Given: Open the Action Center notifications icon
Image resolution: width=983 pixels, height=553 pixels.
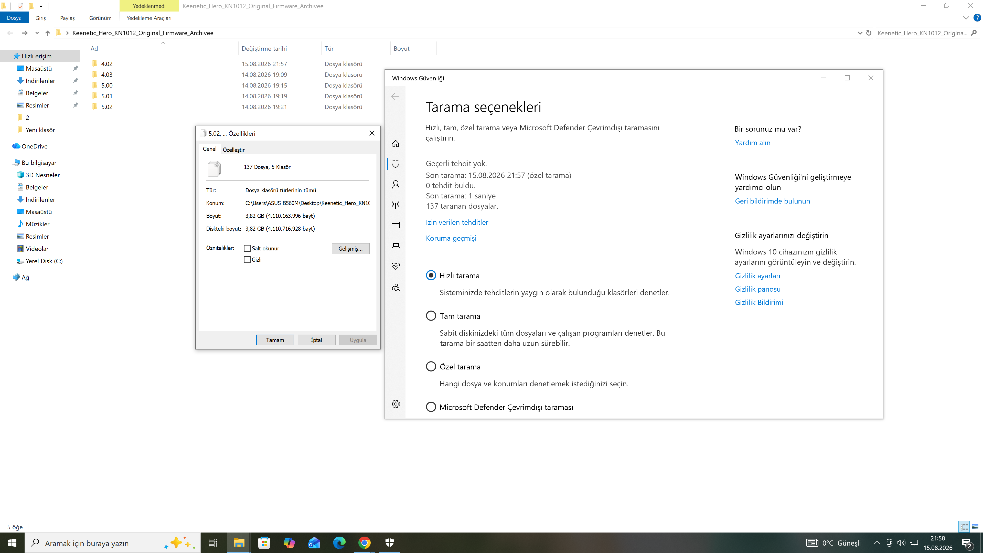Looking at the screenshot, I should 967,543.
